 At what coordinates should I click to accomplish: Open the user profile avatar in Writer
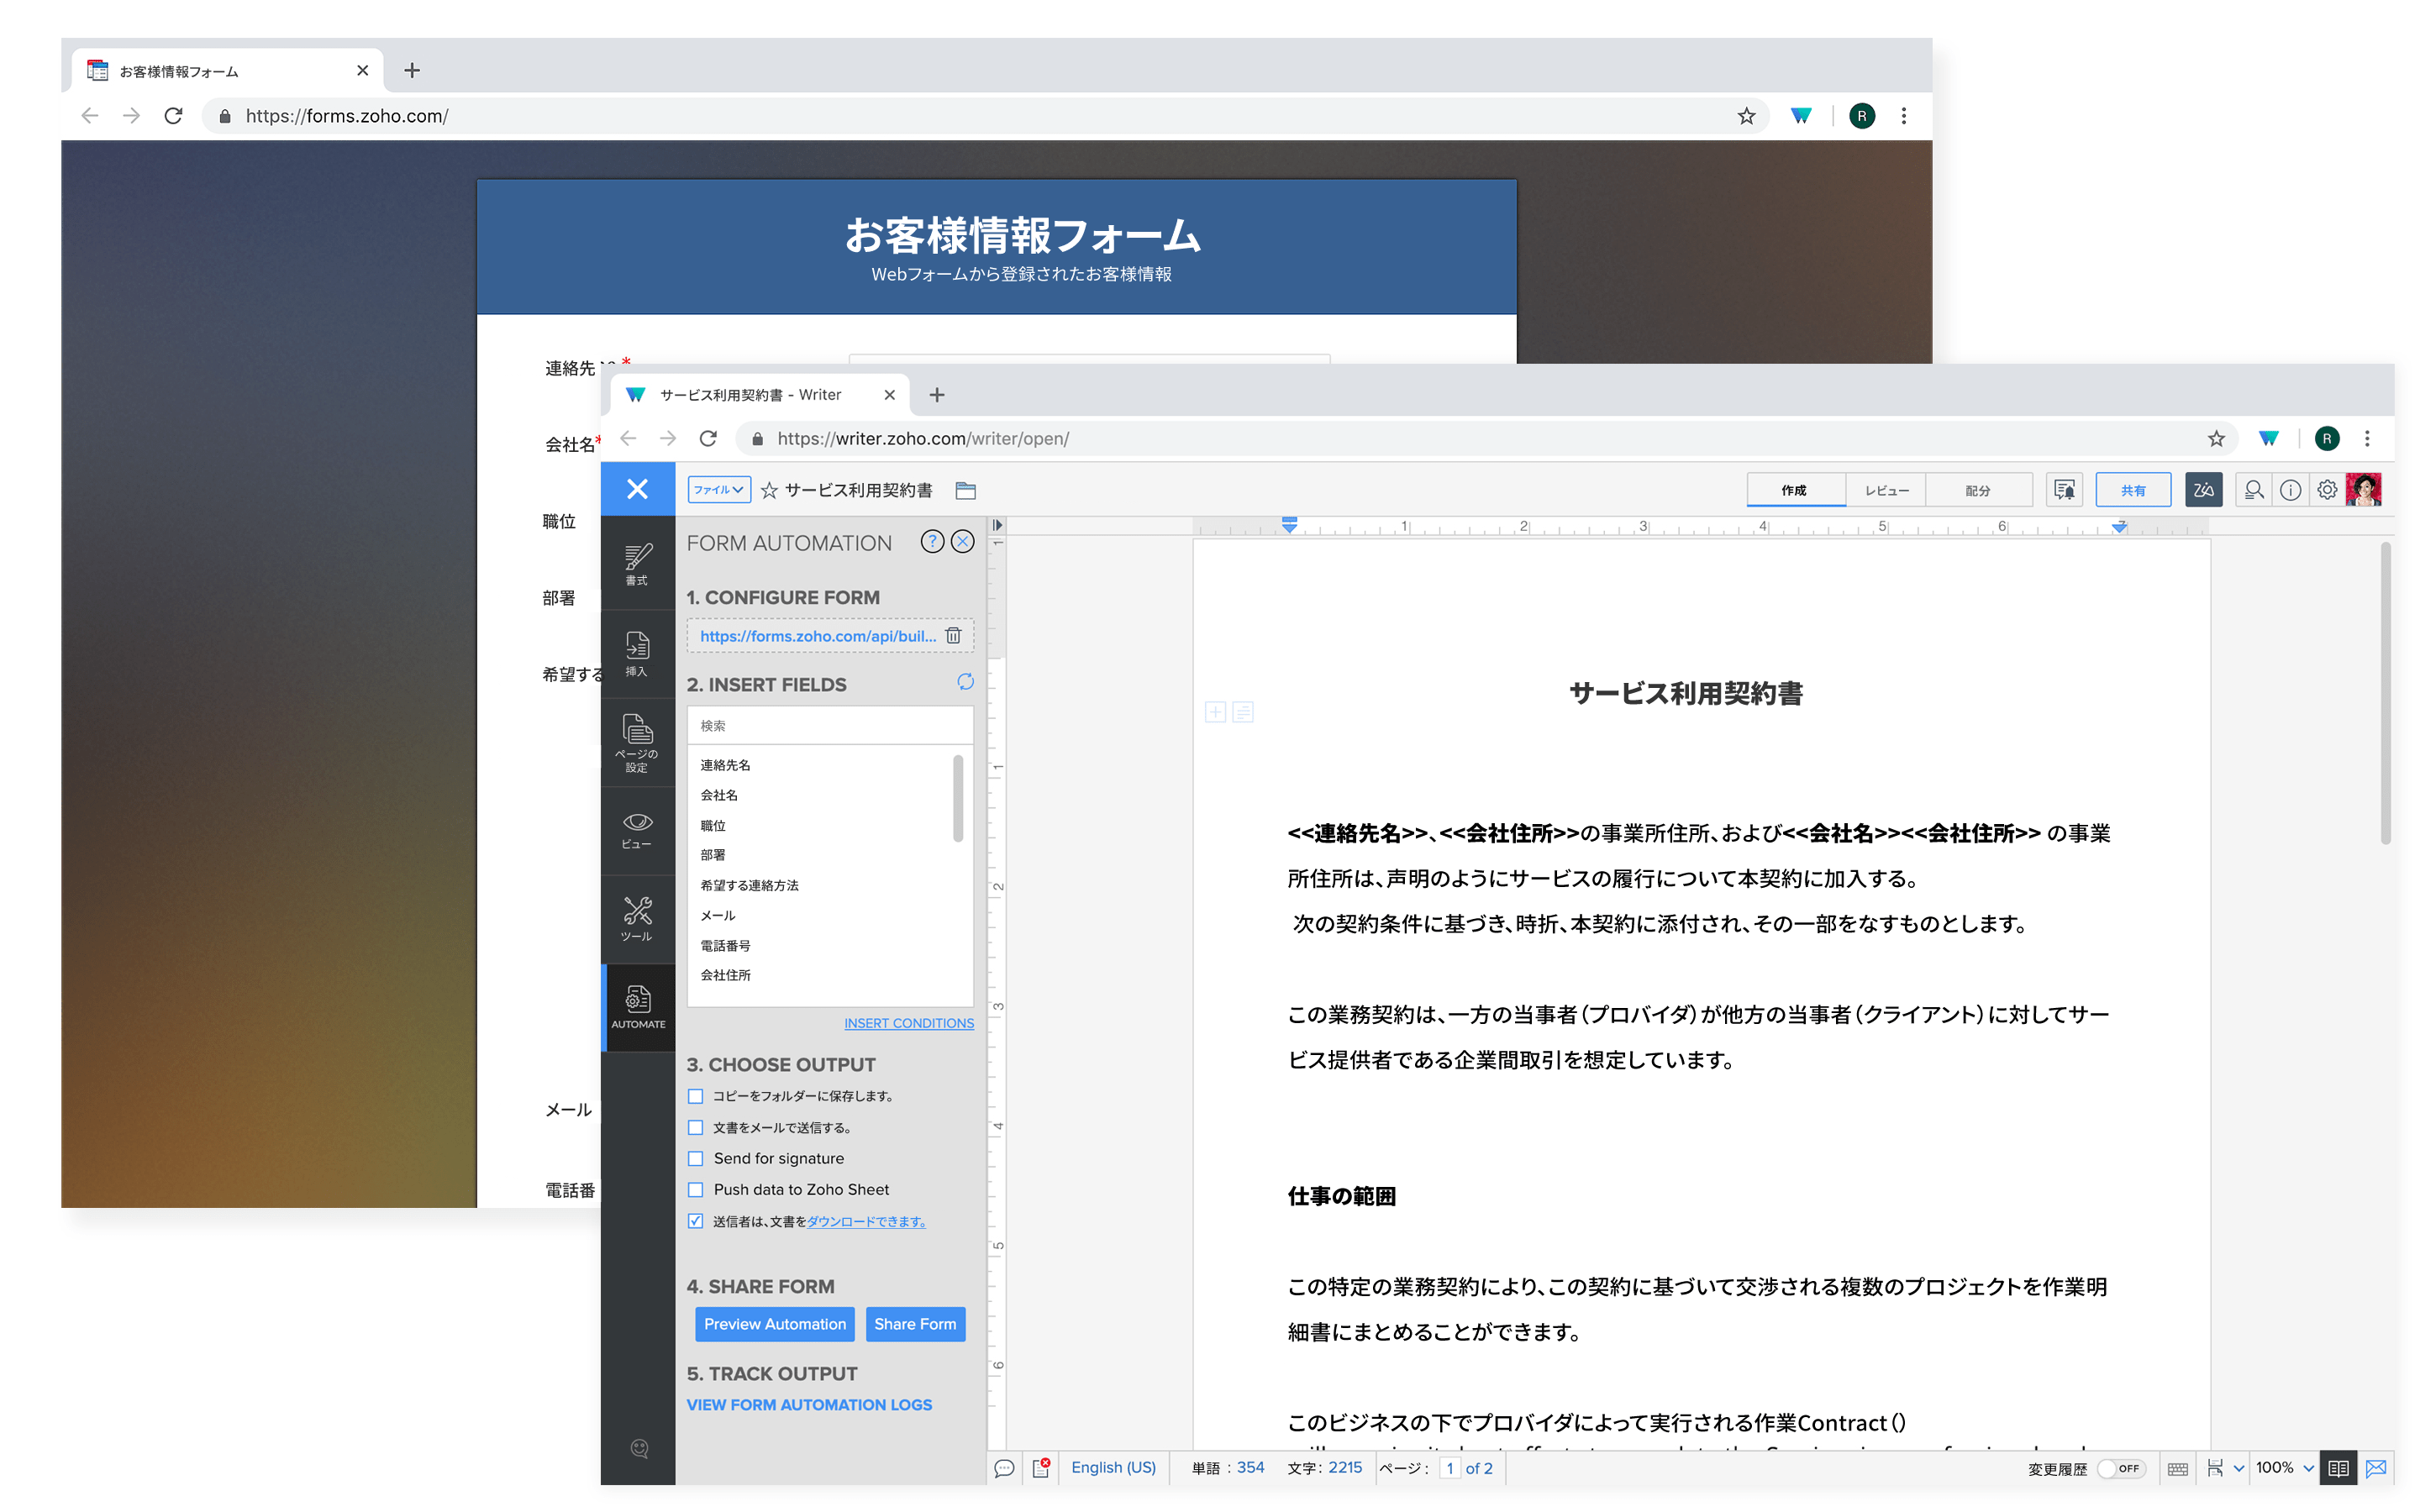(x=2363, y=490)
